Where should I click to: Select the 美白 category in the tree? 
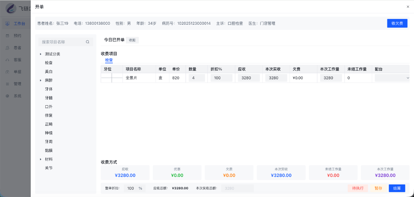tap(49, 72)
